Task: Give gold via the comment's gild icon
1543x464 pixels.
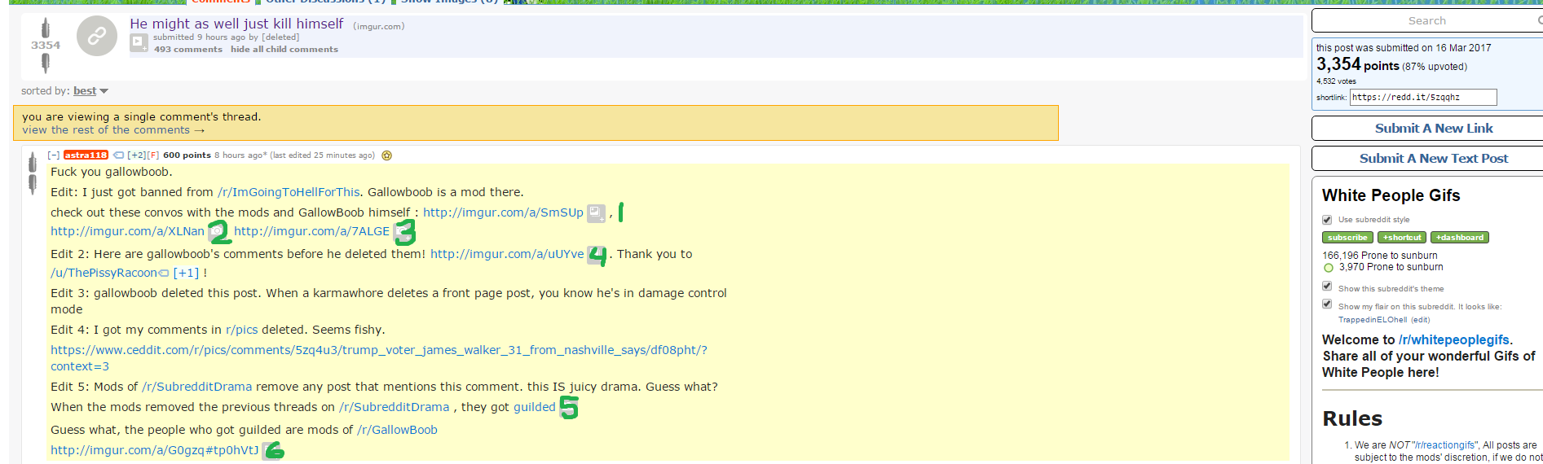Action: [387, 155]
